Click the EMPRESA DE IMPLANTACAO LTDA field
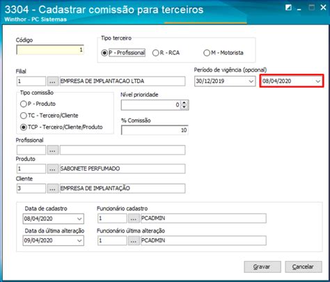 pos(123,81)
